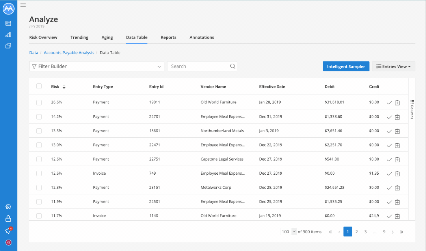Click the plus-box icon on Metalworks Corp row
Image resolution: width=426 pixels, height=251 pixels.
point(397,188)
